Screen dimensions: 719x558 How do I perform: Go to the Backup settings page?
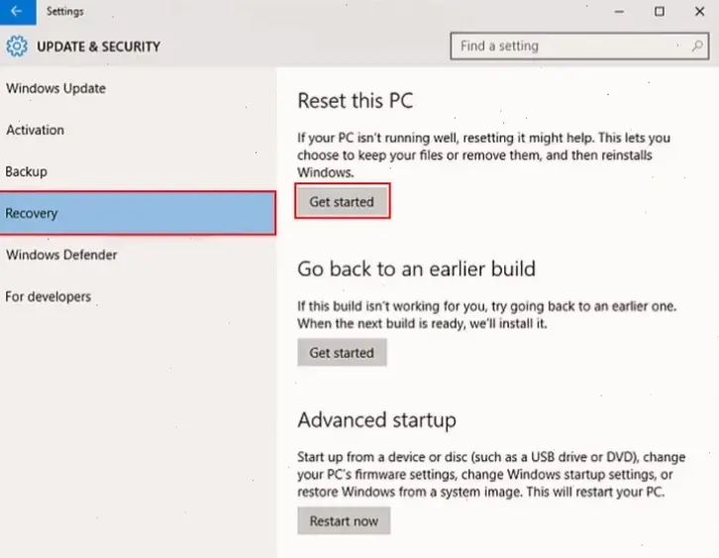point(26,171)
